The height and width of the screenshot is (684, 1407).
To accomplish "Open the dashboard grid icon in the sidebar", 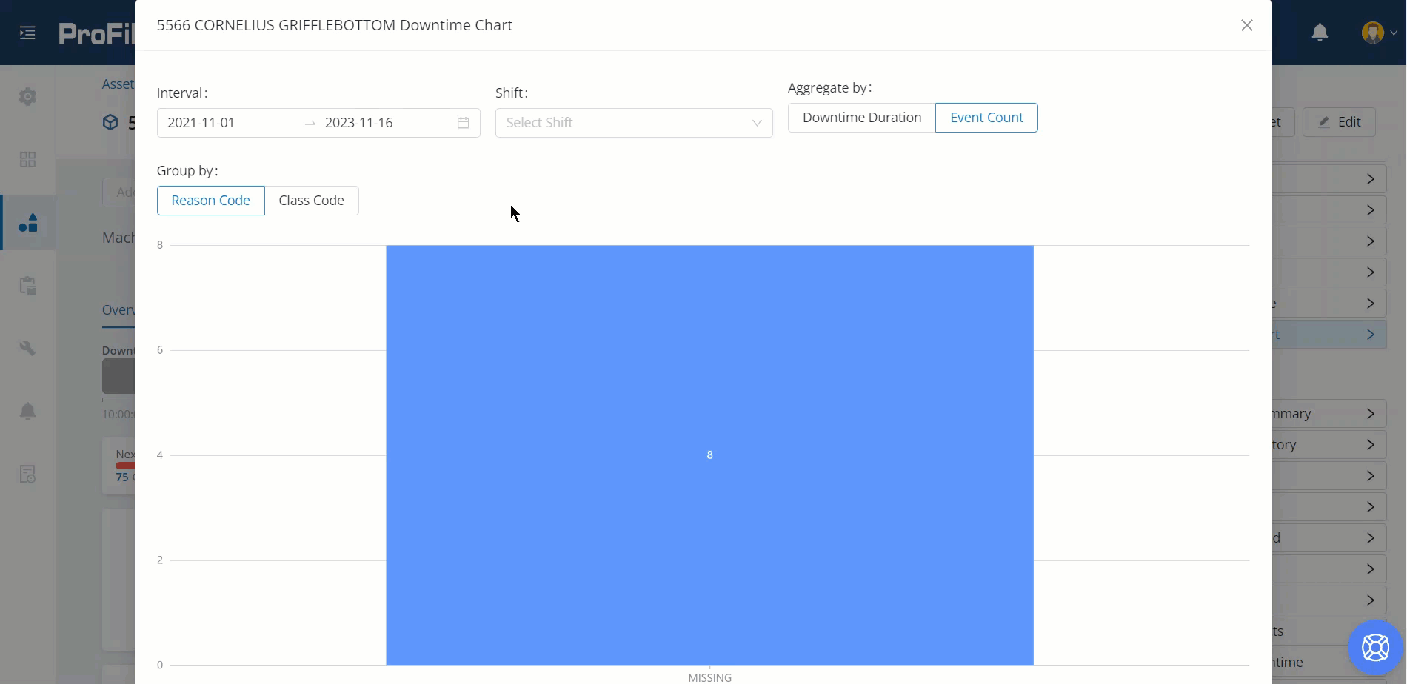I will pyautogui.click(x=27, y=159).
